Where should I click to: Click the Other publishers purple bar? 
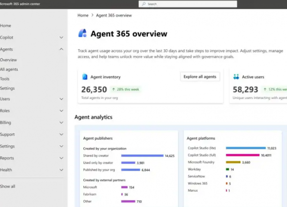128,201
